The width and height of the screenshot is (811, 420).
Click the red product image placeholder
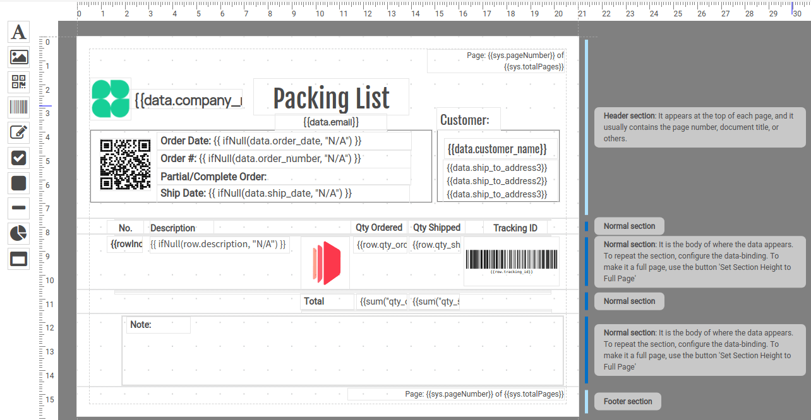pos(325,262)
